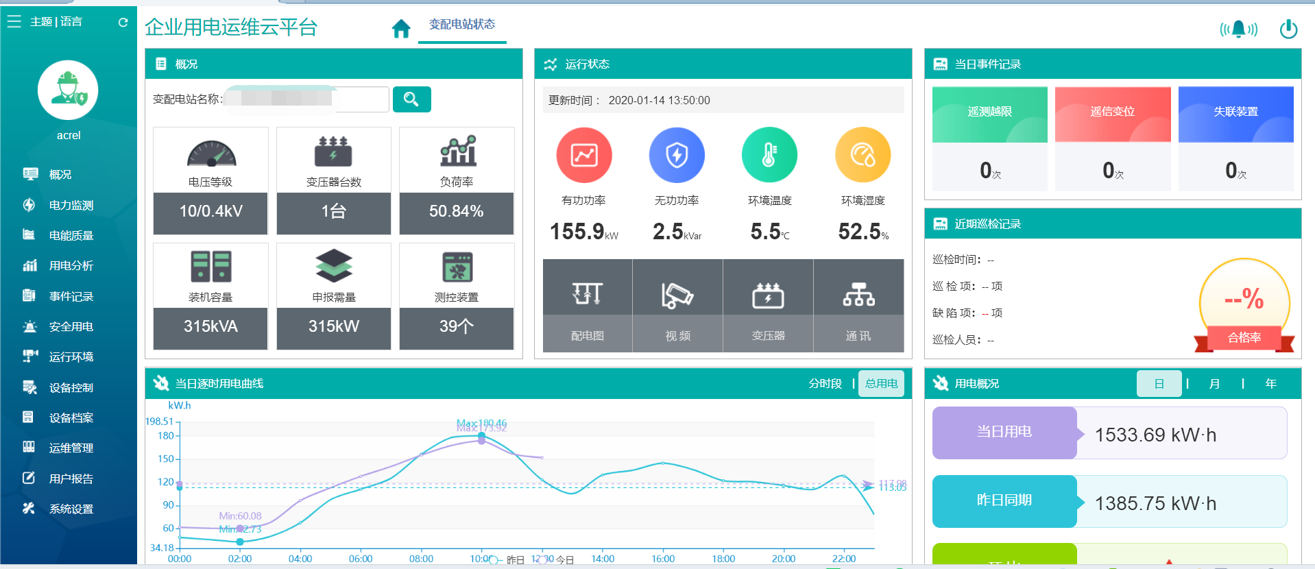
Task: Go to 电力监测 in sidebar
Action: (71, 205)
